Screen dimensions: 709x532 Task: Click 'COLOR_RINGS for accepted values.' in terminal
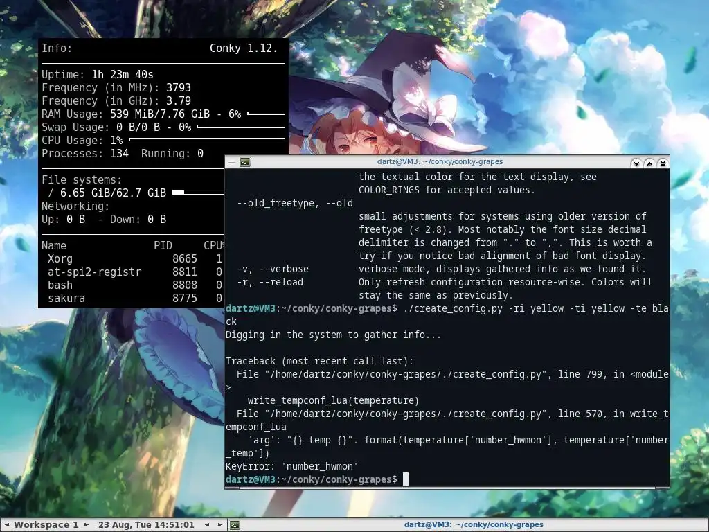447,190
